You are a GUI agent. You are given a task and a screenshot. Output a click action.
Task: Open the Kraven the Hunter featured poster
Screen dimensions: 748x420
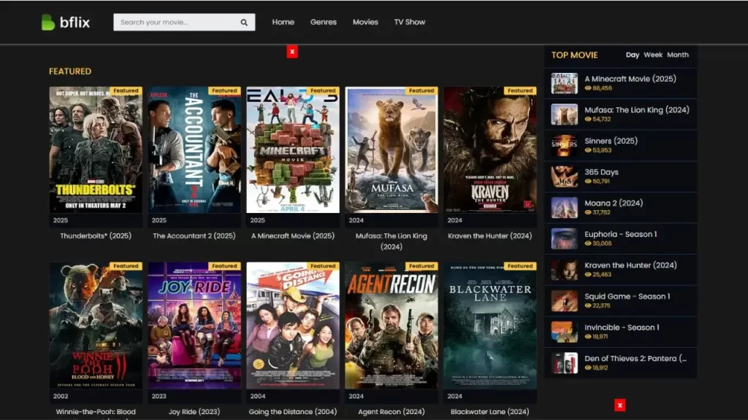tap(490, 149)
